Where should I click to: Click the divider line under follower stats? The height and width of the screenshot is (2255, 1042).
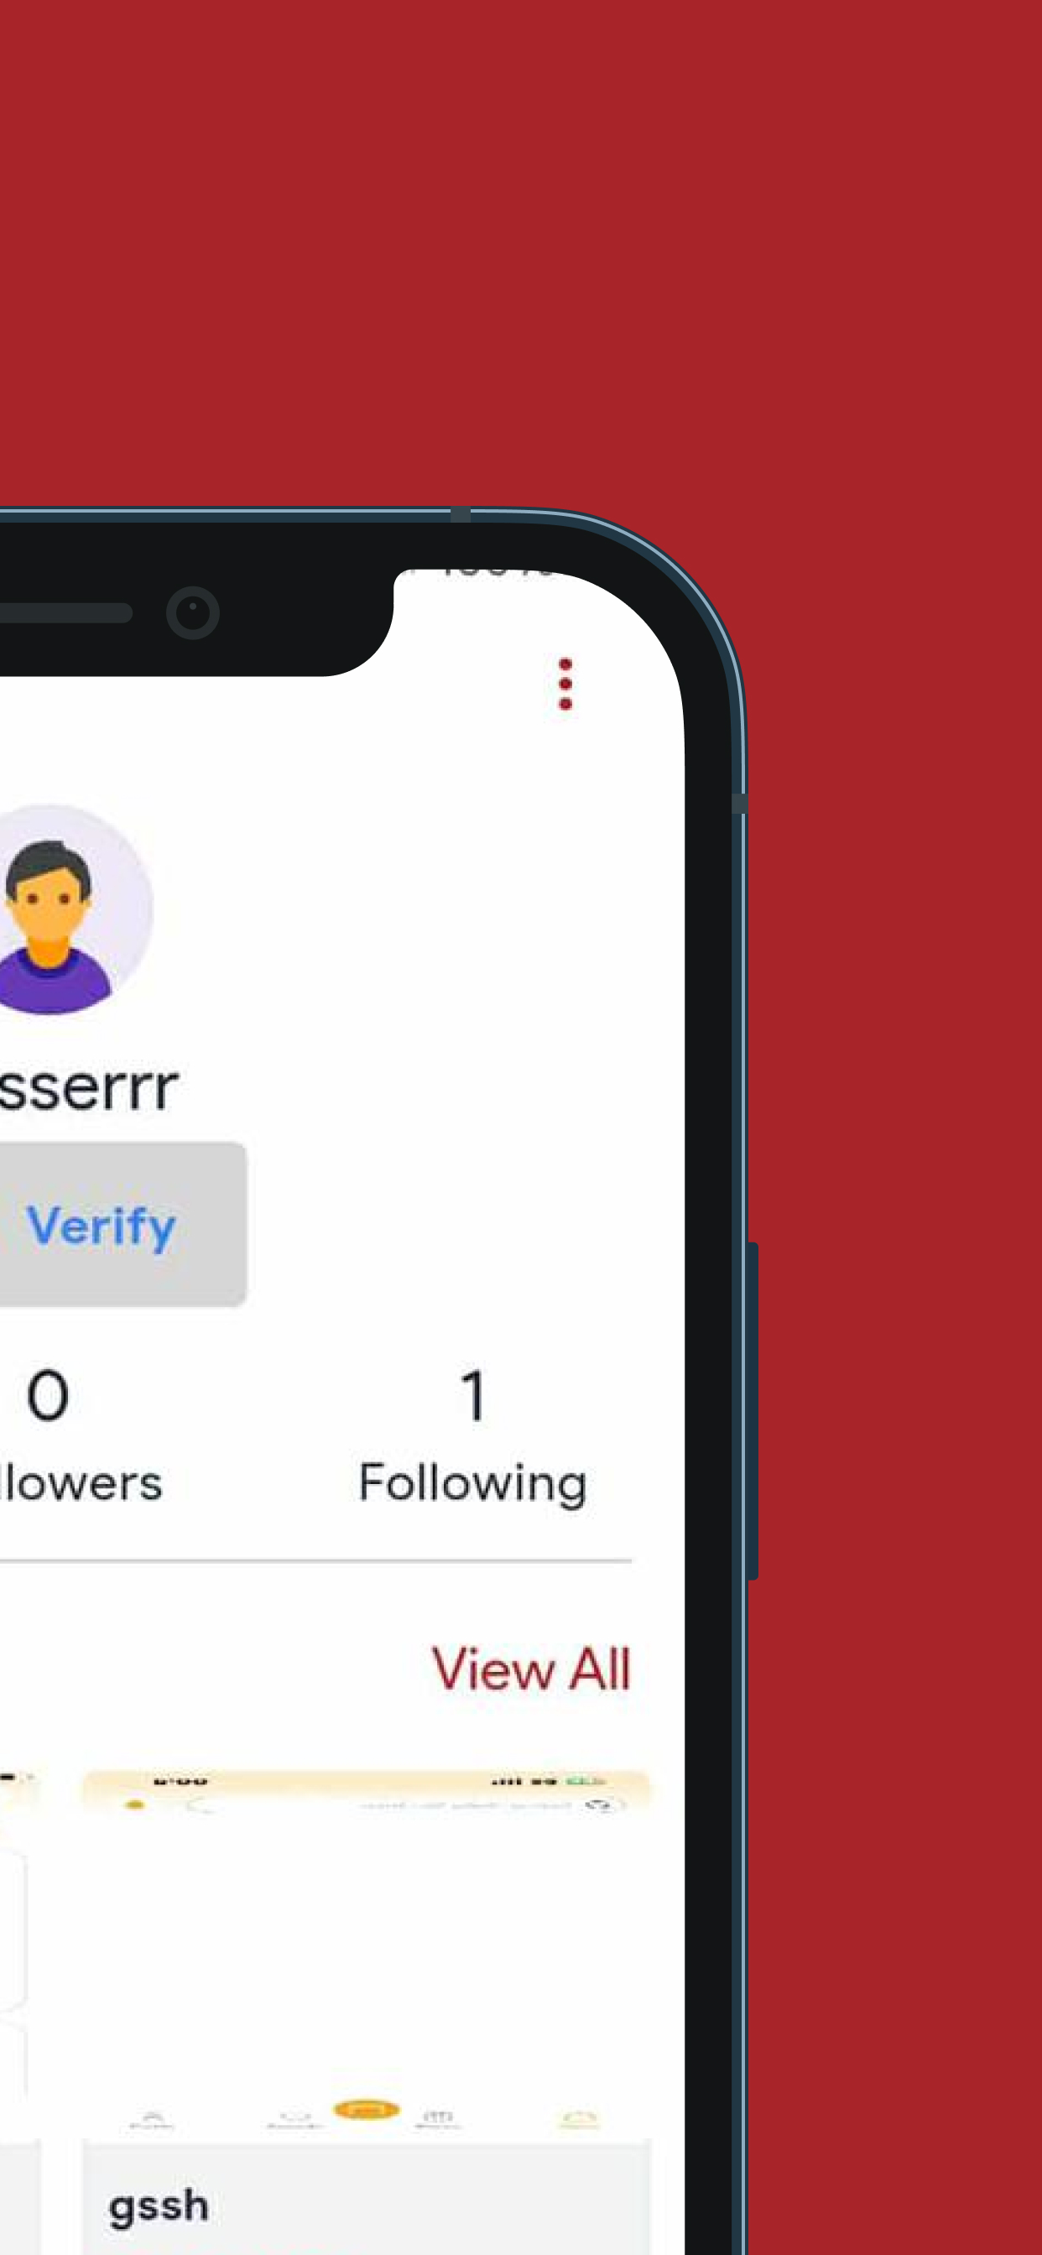coord(315,1560)
